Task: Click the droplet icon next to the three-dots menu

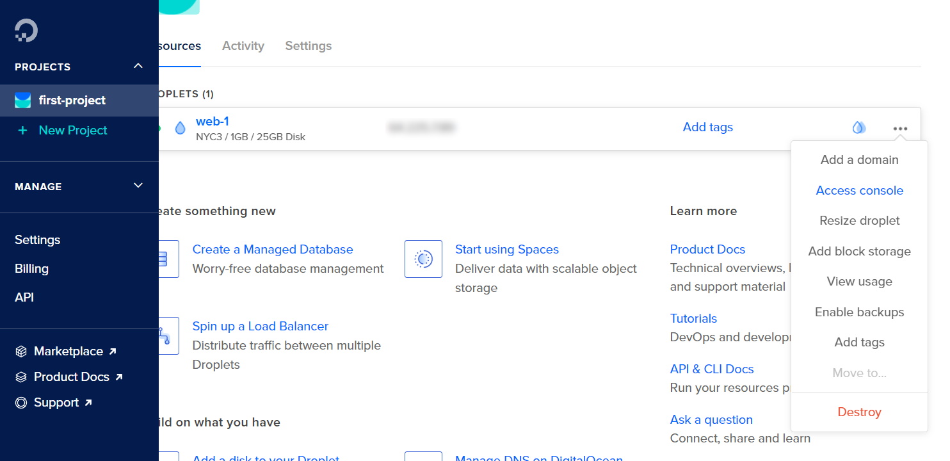Action: (x=858, y=128)
